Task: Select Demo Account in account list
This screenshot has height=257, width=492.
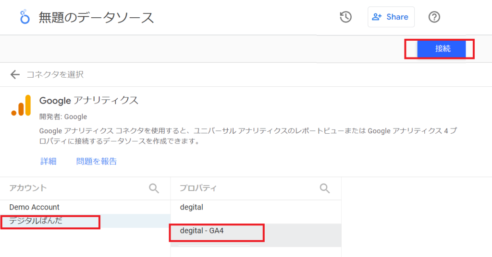Action: pos(35,207)
